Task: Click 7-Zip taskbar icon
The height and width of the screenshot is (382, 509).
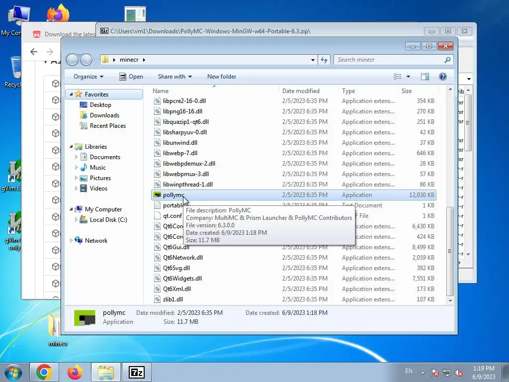Action: [x=136, y=372]
